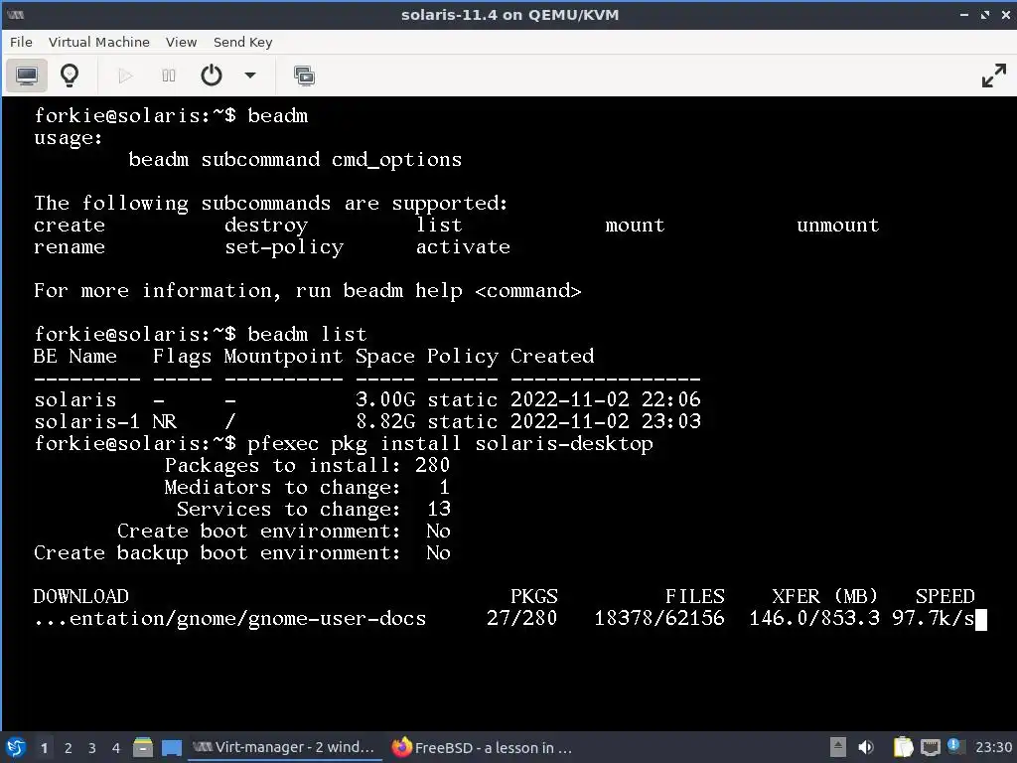The height and width of the screenshot is (763, 1017).
Task: Pause the virtual machine
Action: tap(169, 76)
